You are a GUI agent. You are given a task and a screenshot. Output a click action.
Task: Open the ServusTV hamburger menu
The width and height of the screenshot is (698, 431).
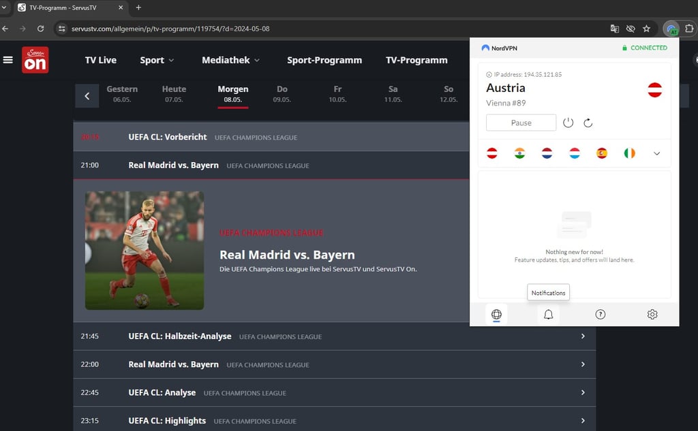(8, 60)
